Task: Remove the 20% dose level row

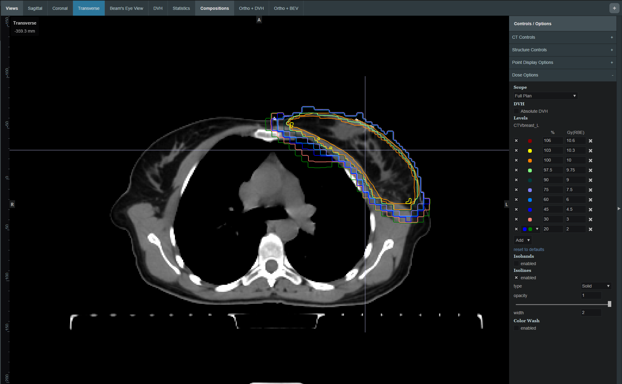Action: (x=590, y=229)
